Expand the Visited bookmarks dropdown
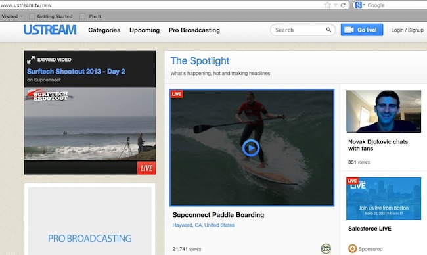This screenshot has height=255, width=427. click(x=12, y=16)
